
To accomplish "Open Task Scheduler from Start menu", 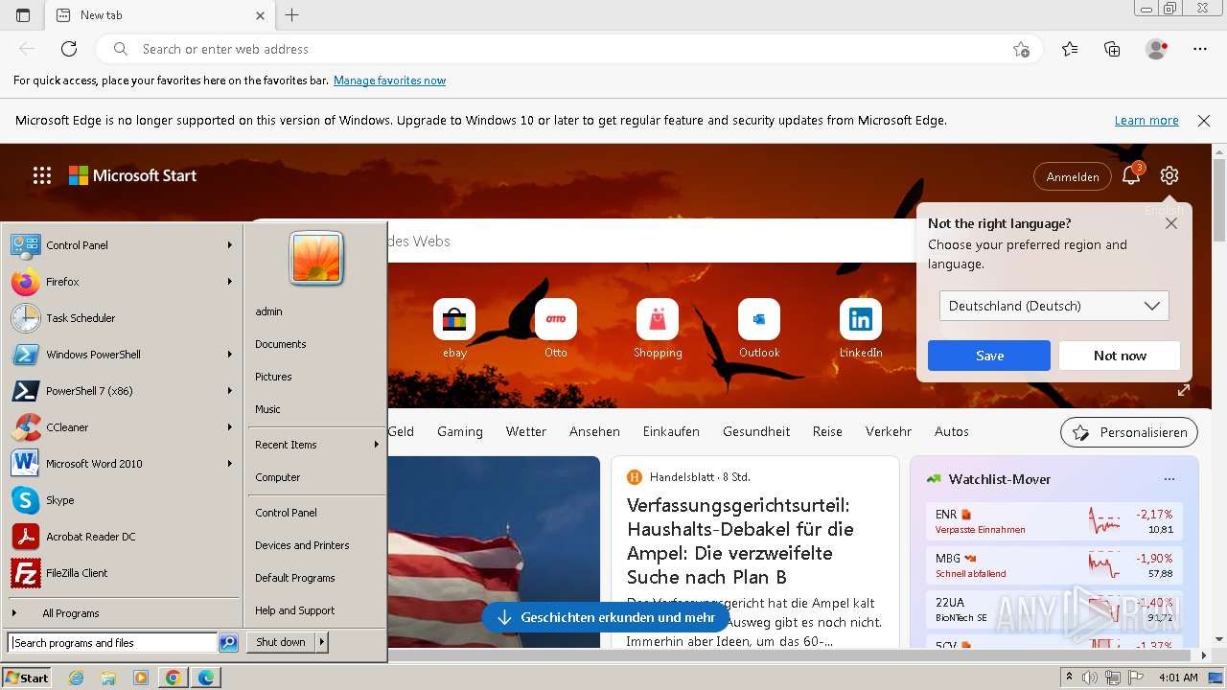I will [x=122, y=318].
